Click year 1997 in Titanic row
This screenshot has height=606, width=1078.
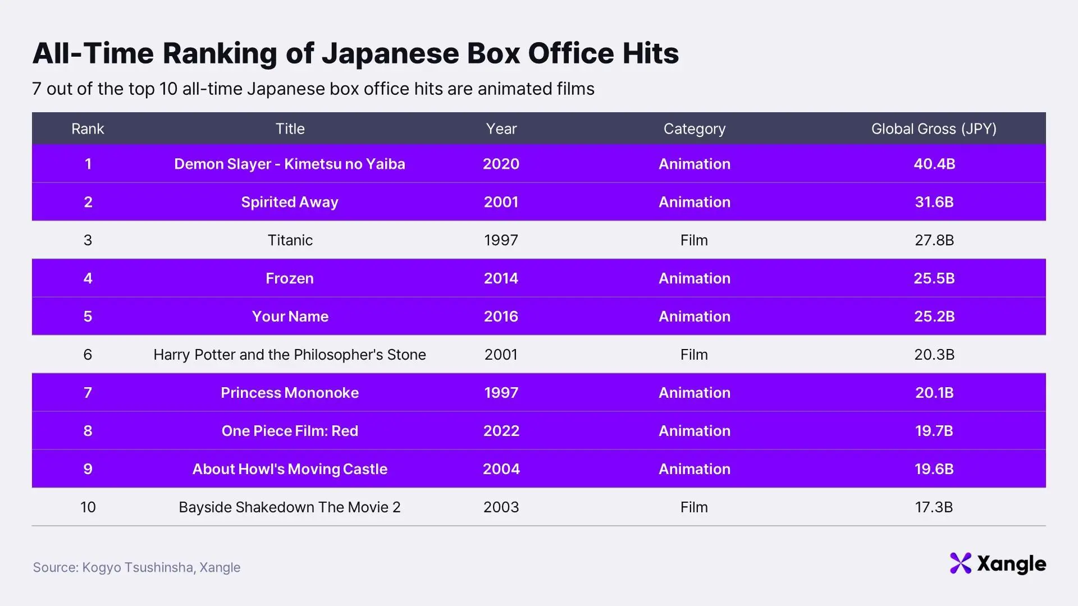coord(501,240)
